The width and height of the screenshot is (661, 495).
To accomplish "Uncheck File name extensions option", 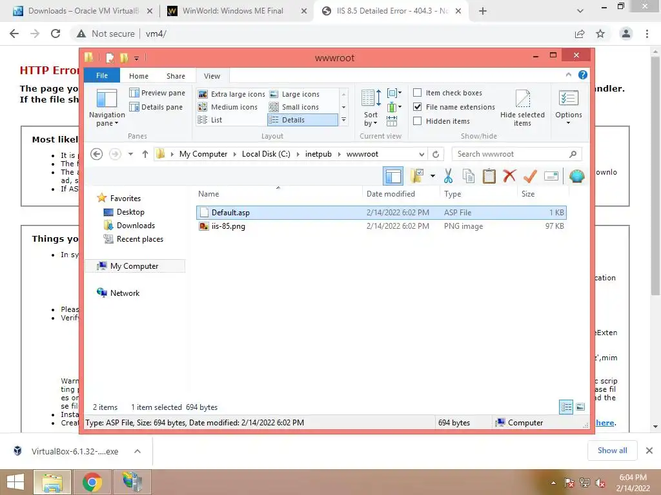I will point(418,107).
